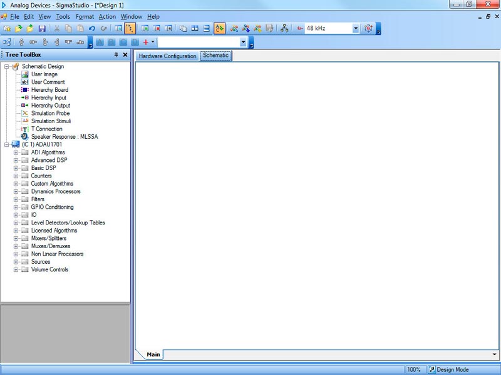The height and width of the screenshot is (375, 501).
Task: Collapse the (IC 1) ADAU1701 tree node
Action: (x=6, y=144)
